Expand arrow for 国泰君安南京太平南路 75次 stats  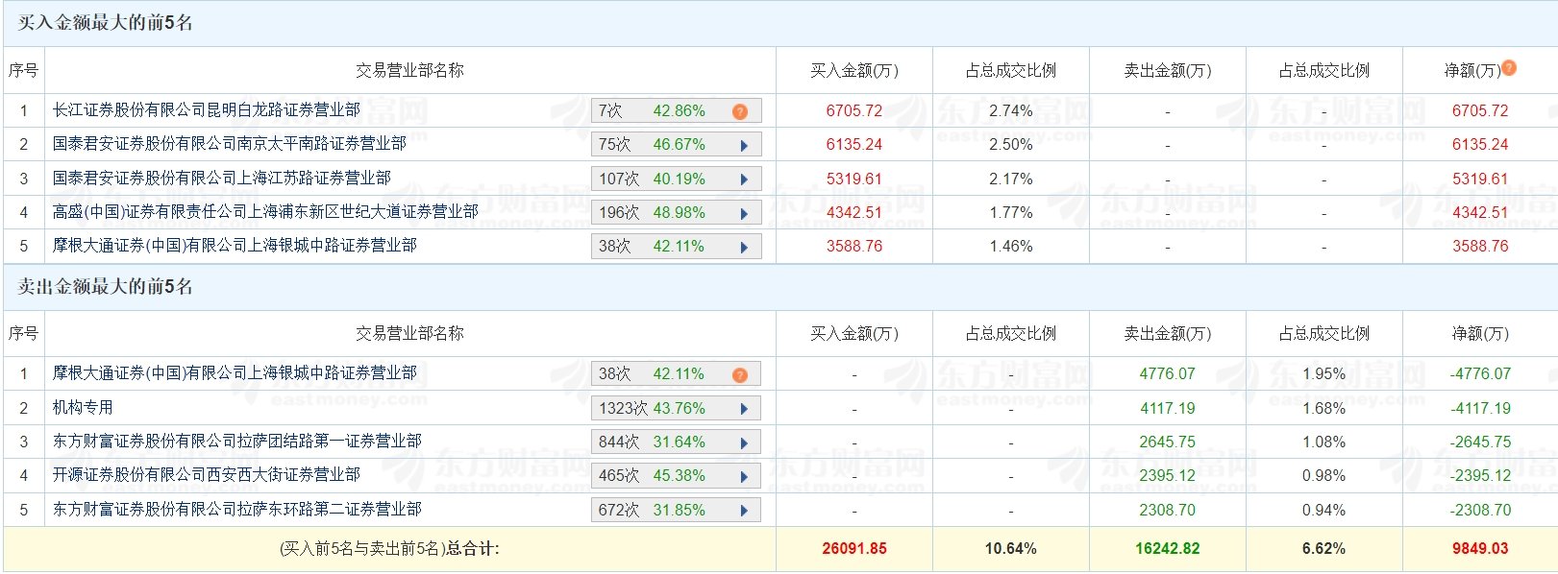(x=744, y=146)
